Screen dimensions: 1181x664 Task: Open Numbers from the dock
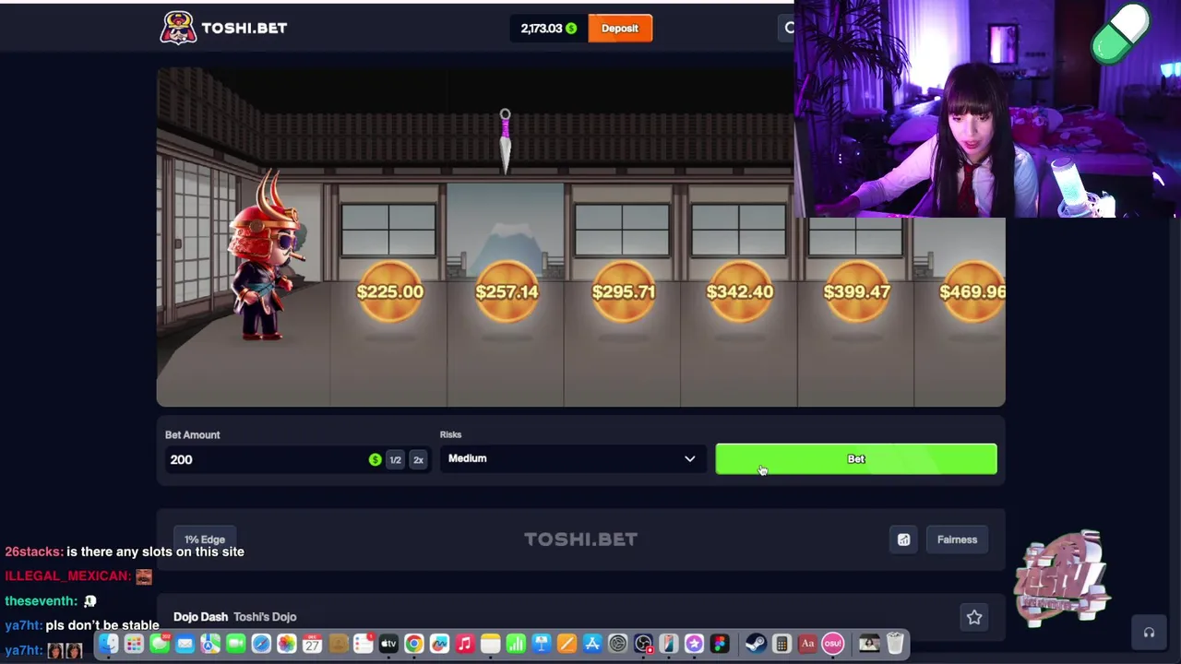(515, 644)
